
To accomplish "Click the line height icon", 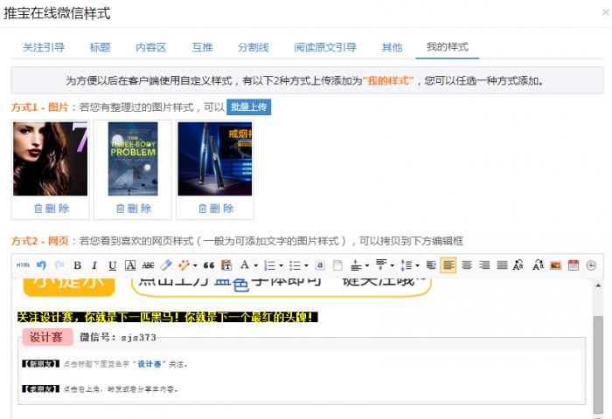I will click(x=407, y=265).
